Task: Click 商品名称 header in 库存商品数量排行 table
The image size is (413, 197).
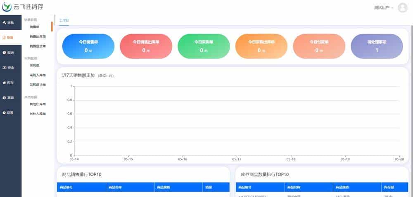Action: (309, 187)
